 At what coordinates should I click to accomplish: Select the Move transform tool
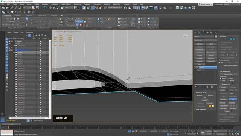(x=50, y=8)
